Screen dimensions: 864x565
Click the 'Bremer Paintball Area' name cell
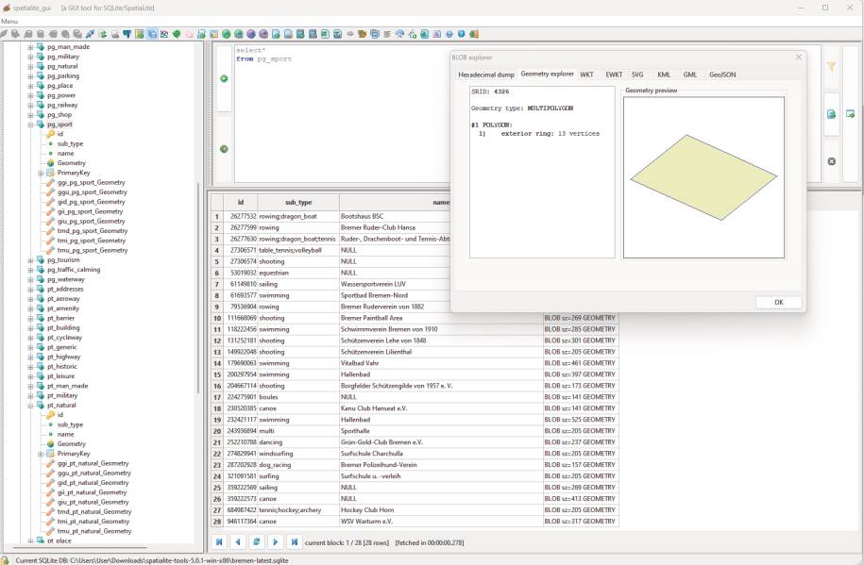coord(441,318)
